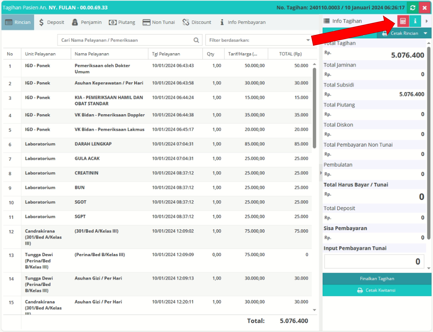
Task: Click the green refresh icon in the title bar
Action: [413, 8]
